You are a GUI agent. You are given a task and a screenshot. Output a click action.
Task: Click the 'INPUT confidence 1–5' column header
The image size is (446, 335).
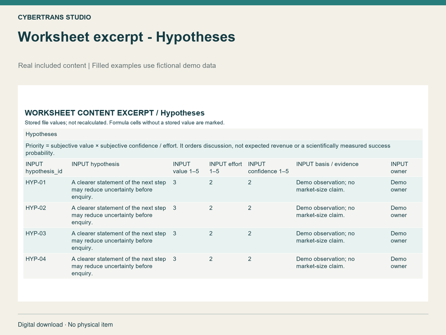268,167
